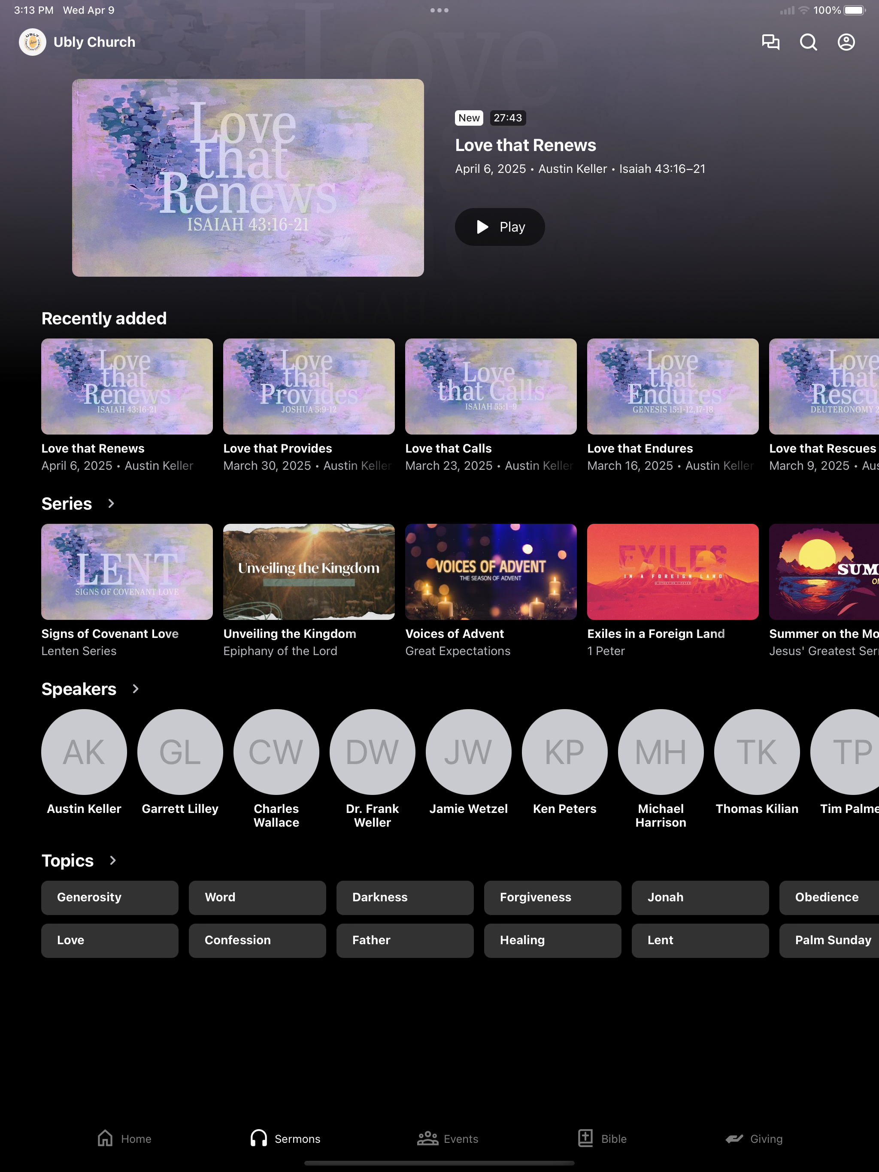Tap the Epiphany of the Lord subtitle
This screenshot has width=879, height=1172.
pos(280,651)
